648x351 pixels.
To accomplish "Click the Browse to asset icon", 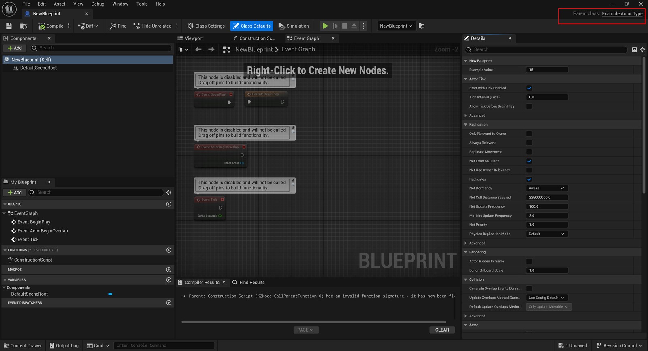I will click(x=23, y=26).
